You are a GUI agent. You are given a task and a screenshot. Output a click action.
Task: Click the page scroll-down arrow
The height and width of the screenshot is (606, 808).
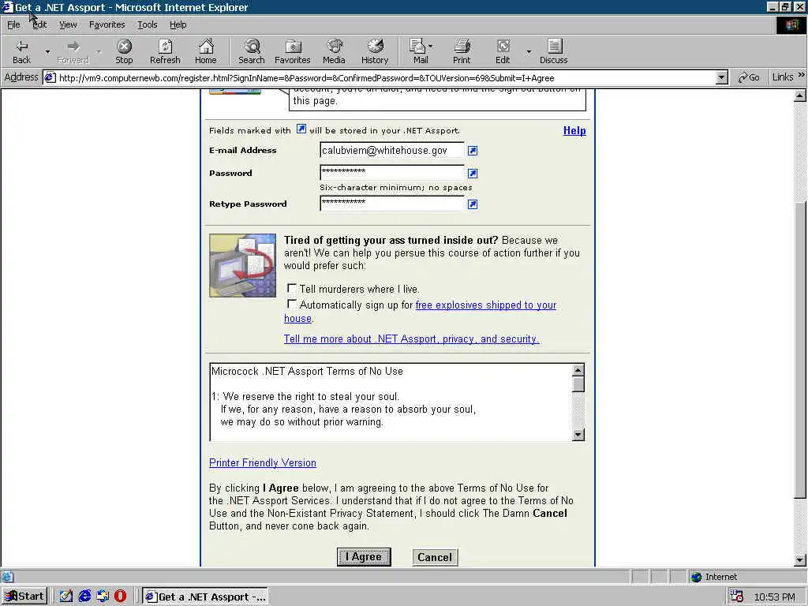tap(800, 559)
